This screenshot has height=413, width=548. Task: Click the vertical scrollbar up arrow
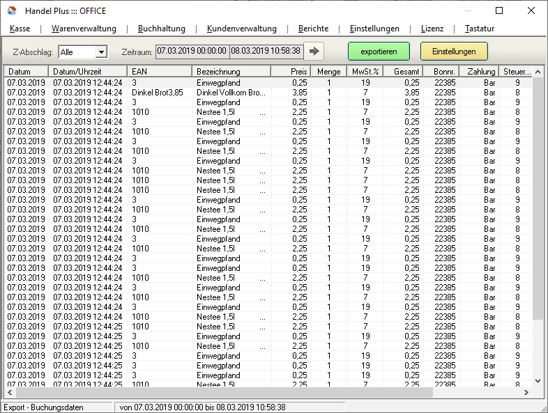[x=538, y=72]
